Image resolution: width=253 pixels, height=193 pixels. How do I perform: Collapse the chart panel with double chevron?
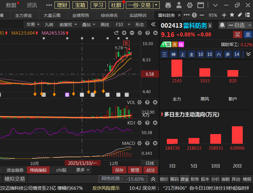153,24
